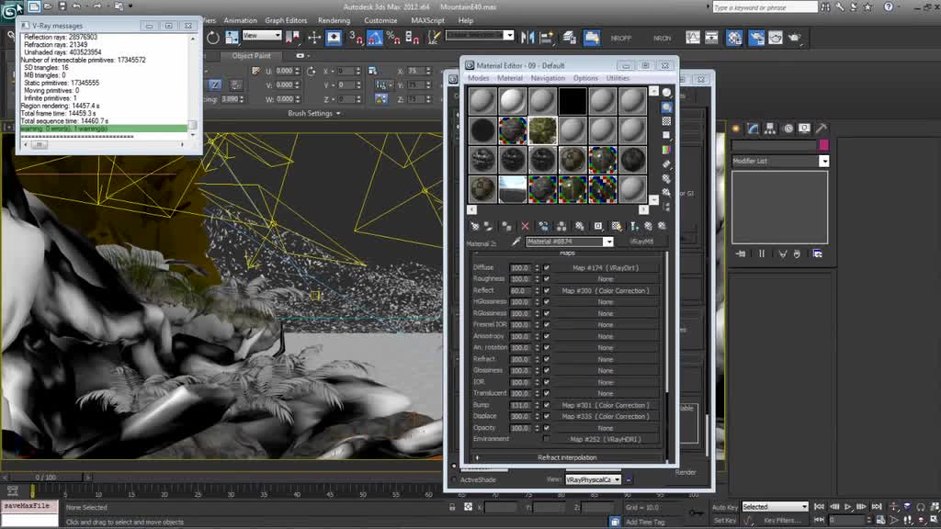Toggle the Reflect map checkbox
The height and width of the screenshot is (529, 941).
(546, 290)
